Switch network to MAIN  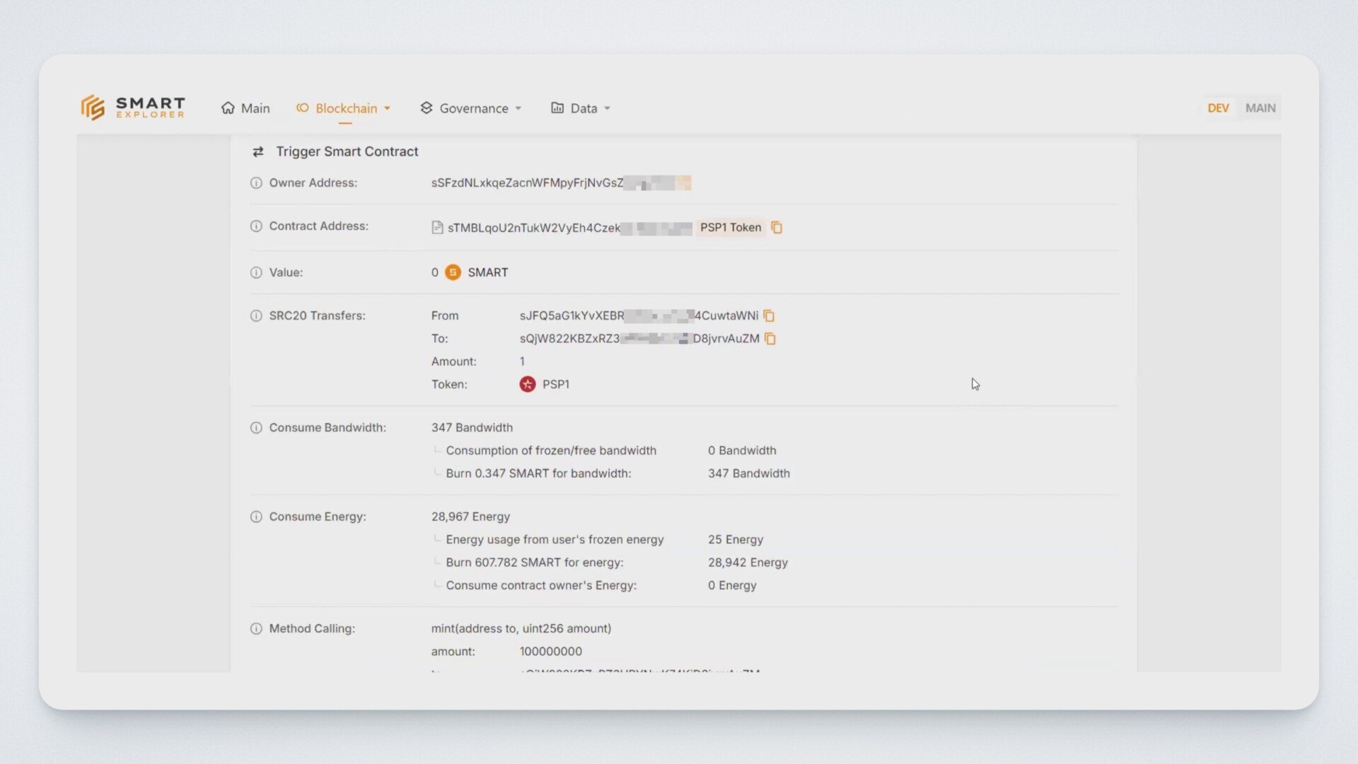[x=1260, y=108]
